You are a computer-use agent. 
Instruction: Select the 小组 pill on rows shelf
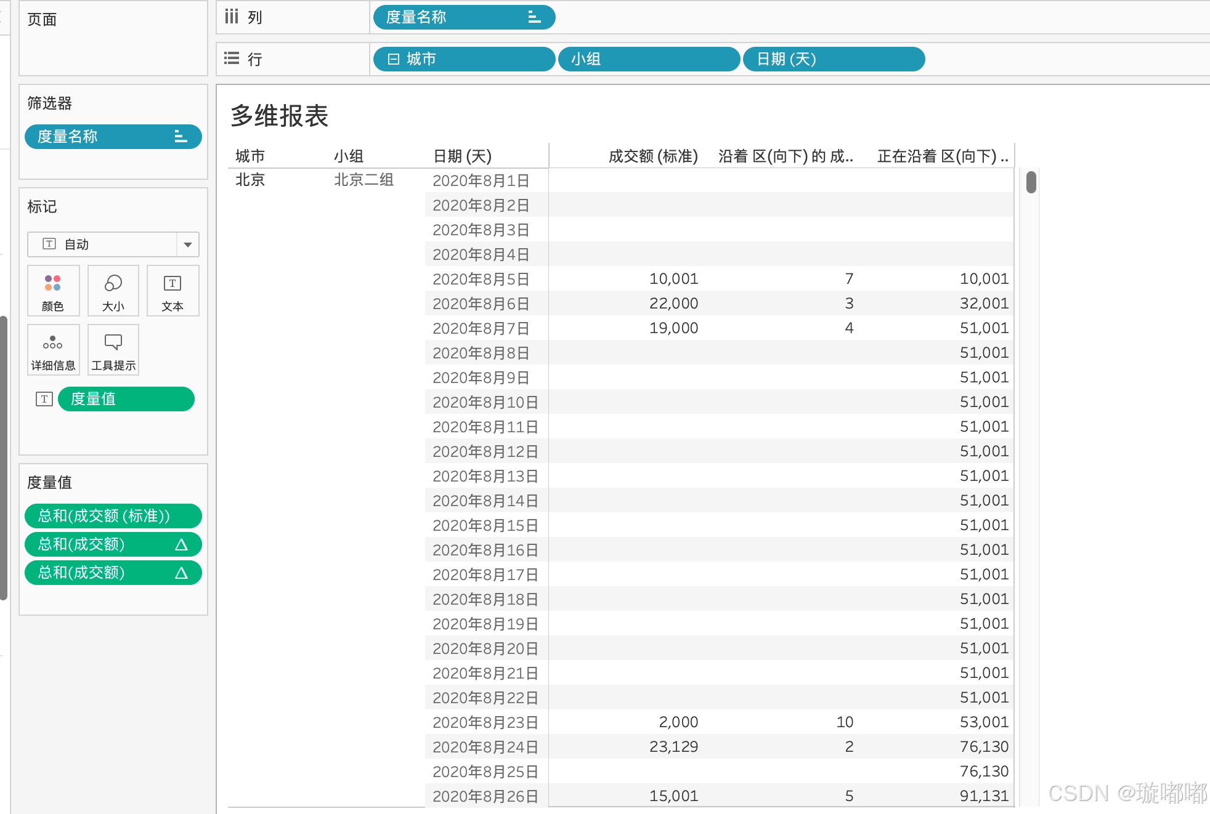tap(648, 59)
